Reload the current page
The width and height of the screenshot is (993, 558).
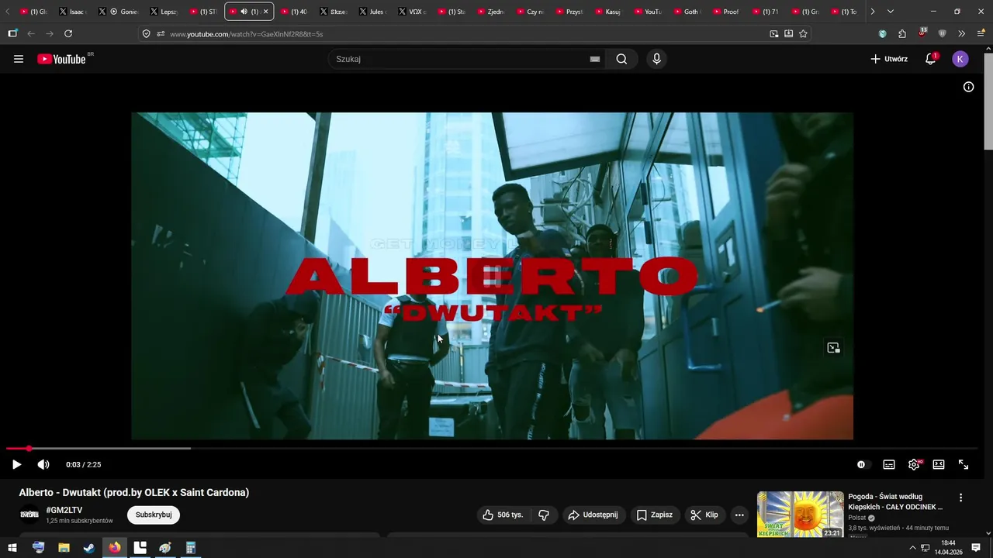[68, 33]
